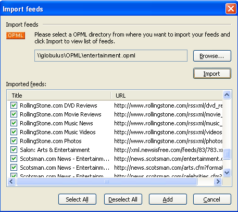This screenshot has width=238, height=212.
Task: Close the Import feeds dialog
Action: coord(231,9)
